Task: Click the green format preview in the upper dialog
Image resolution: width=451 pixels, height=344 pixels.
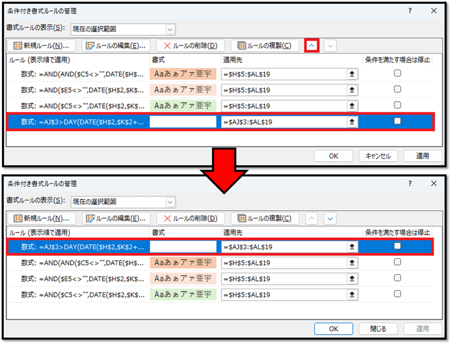Action: 183,106
